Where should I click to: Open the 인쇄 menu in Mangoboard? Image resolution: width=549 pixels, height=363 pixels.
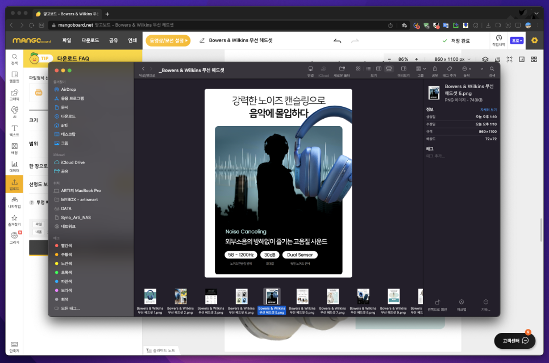[x=132, y=40]
